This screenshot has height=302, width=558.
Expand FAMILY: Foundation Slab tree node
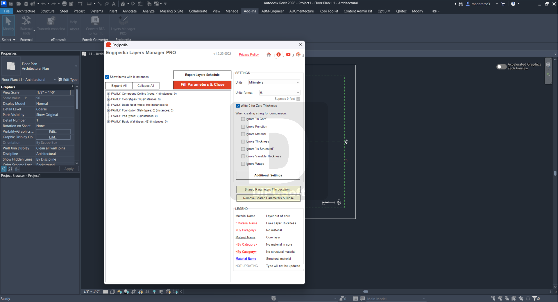pos(108,110)
